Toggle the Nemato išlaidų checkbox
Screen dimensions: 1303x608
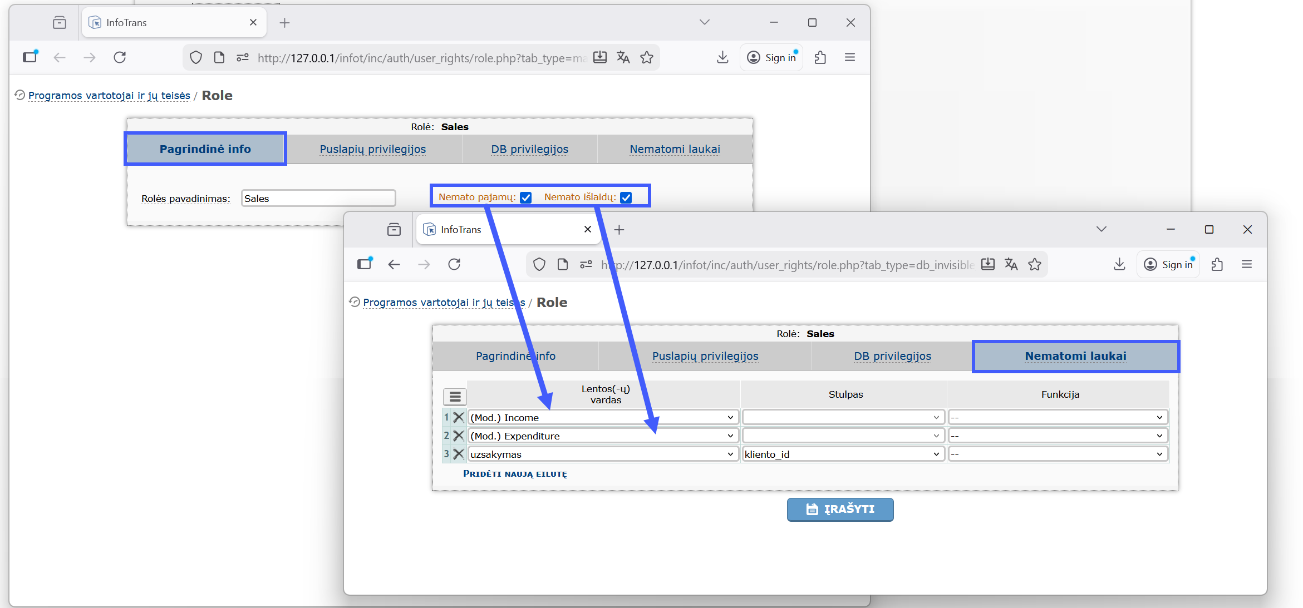pyautogui.click(x=626, y=197)
